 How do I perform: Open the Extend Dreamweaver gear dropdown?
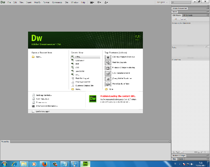click(99, 2)
